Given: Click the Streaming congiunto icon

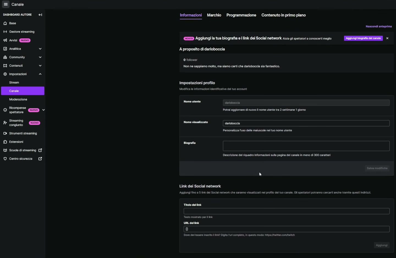Looking at the screenshot, I should pos(5,123).
